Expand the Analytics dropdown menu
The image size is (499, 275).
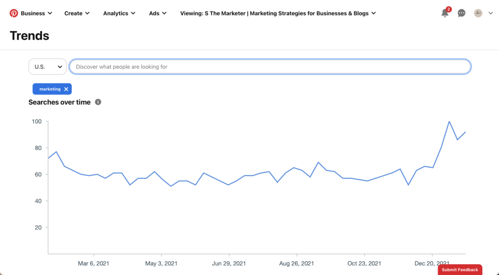119,13
